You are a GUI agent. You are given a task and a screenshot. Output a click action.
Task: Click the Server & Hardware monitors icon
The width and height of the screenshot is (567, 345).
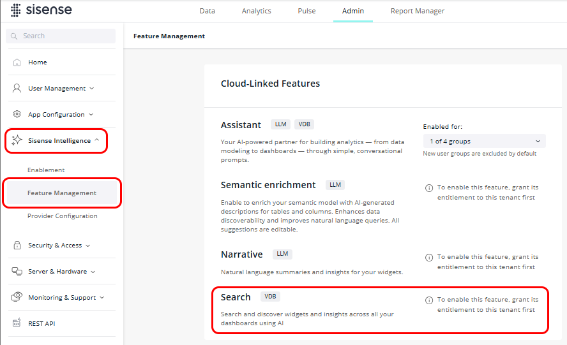[17, 271]
